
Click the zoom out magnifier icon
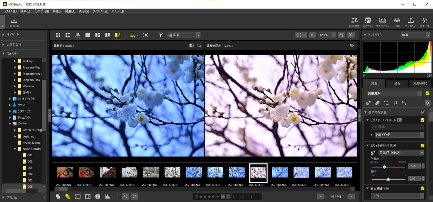tap(341, 35)
